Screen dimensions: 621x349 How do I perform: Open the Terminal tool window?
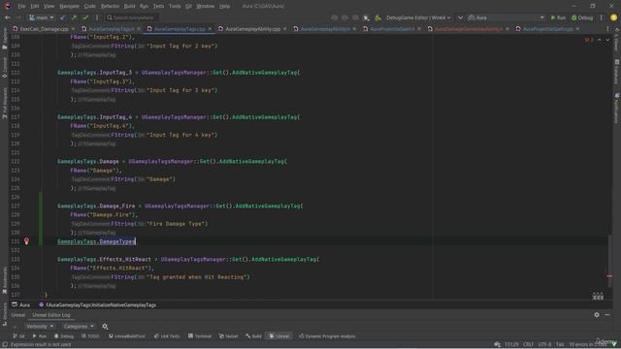click(200, 336)
